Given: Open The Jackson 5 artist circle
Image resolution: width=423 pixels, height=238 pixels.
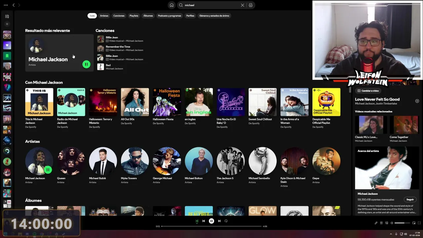Looking at the screenshot, I should [x=231, y=161].
